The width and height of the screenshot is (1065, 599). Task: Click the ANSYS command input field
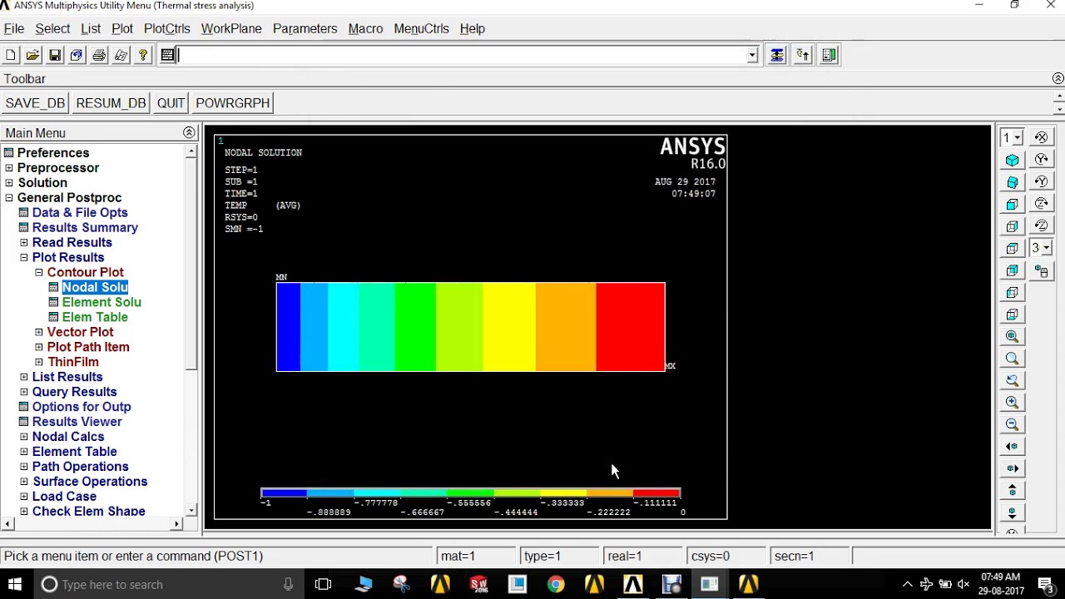click(x=462, y=56)
